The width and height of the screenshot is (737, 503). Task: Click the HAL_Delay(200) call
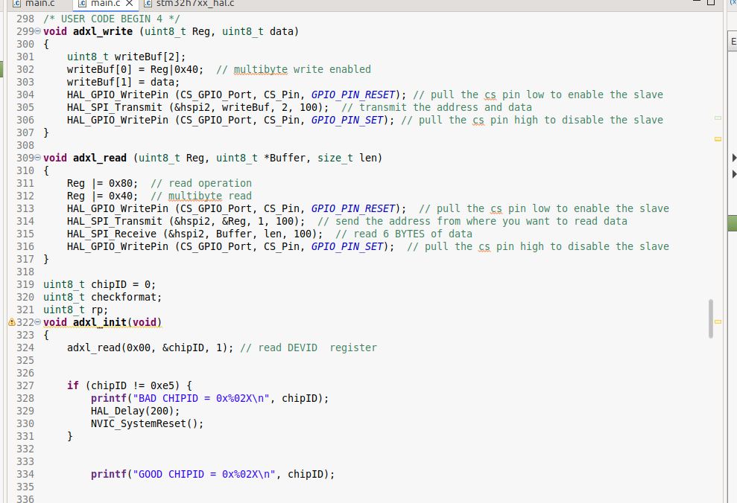135,411
